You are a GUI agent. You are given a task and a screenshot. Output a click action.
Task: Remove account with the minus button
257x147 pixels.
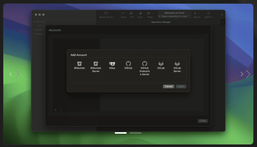pyautogui.click(x=61, y=110)
